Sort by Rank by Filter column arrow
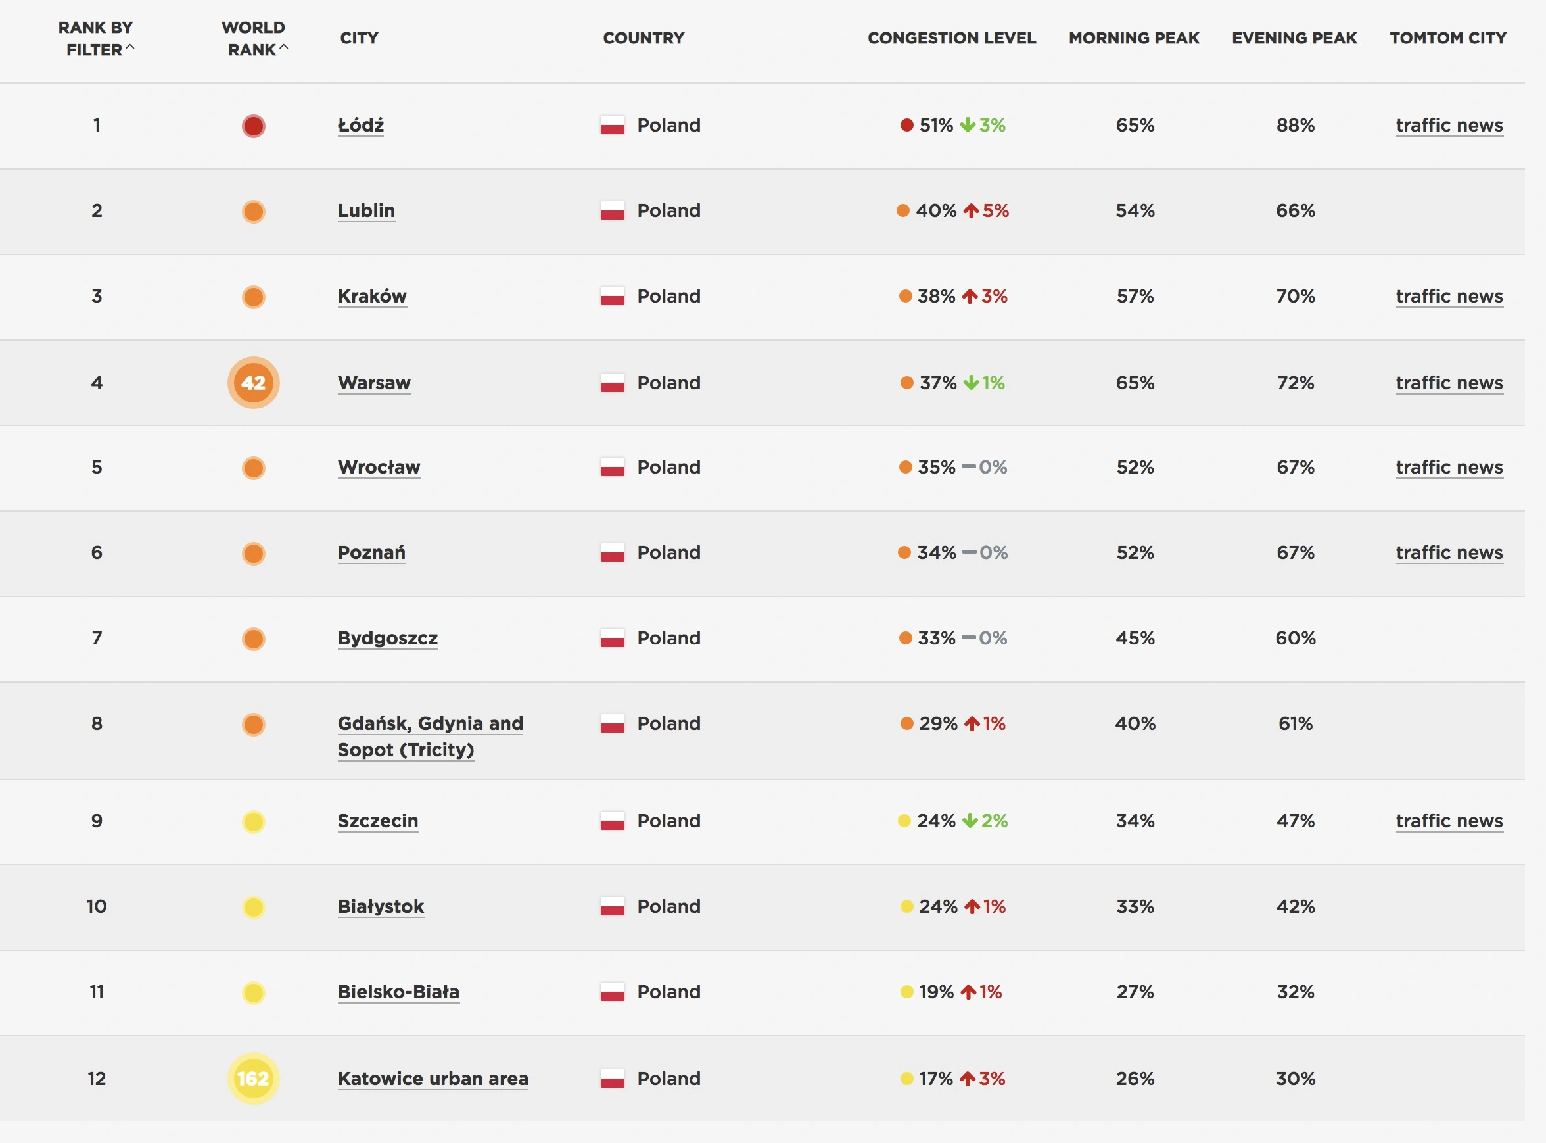 129,48
